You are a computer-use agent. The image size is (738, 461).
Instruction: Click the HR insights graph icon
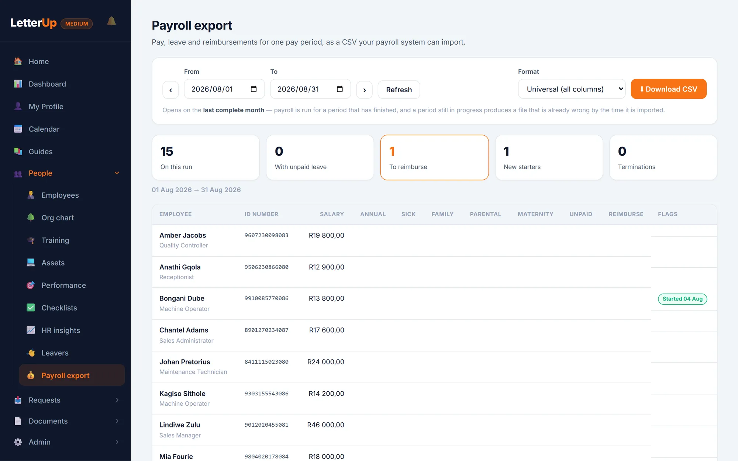coord(31,330)
